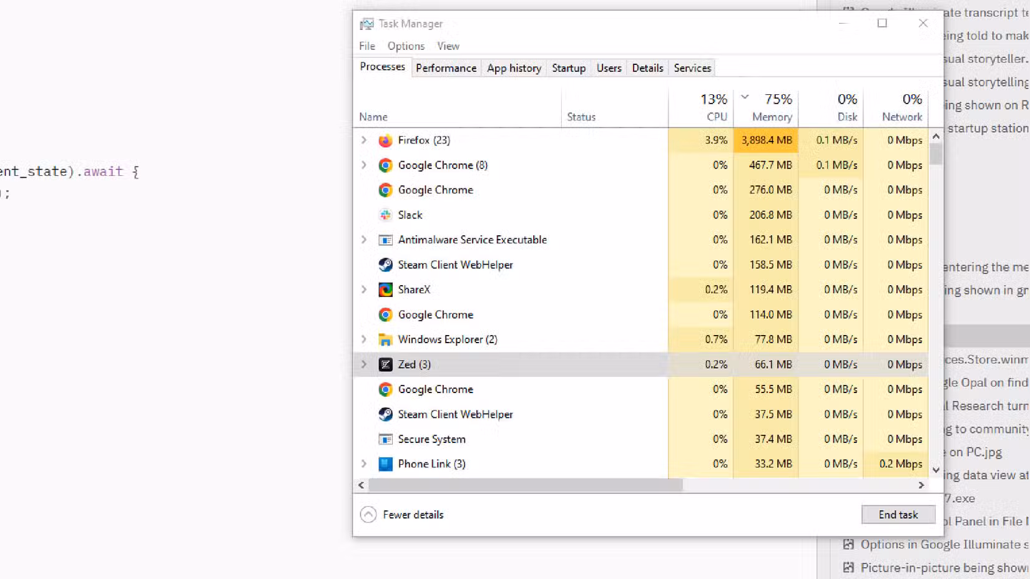Image resolution: width=1030 pixels, height=579 pixels.
Task: Click the 3,898.4 MB memory cell
Action: (766, 140)
